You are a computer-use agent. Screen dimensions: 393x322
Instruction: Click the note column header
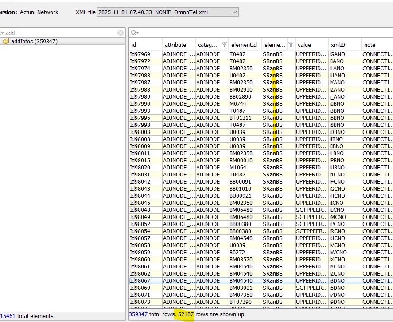pos(377,45)
